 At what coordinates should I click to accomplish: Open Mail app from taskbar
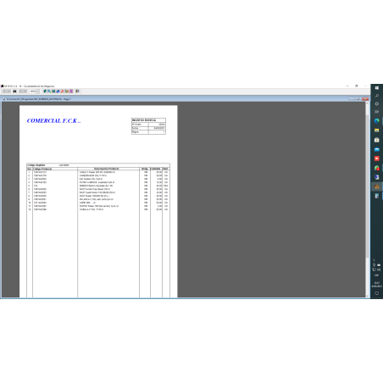(377, 149)
